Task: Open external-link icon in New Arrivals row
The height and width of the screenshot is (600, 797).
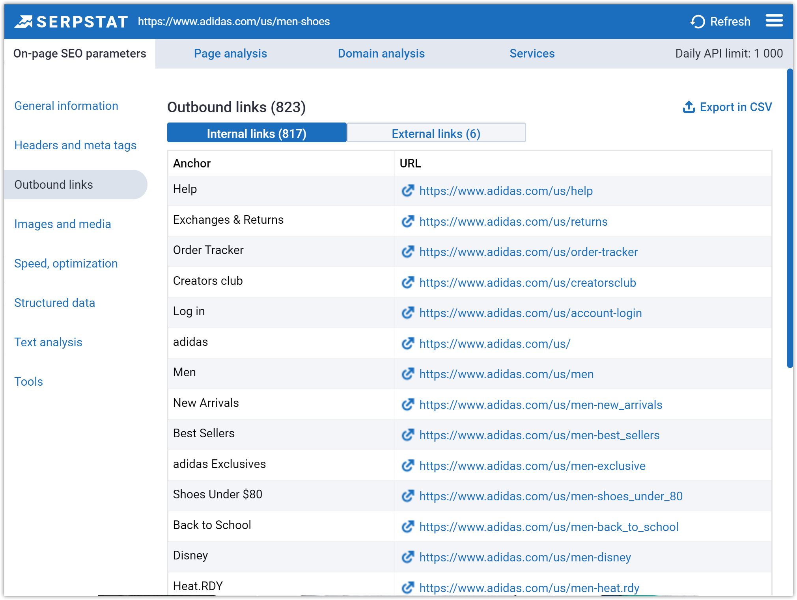Action: click(408, 405)
